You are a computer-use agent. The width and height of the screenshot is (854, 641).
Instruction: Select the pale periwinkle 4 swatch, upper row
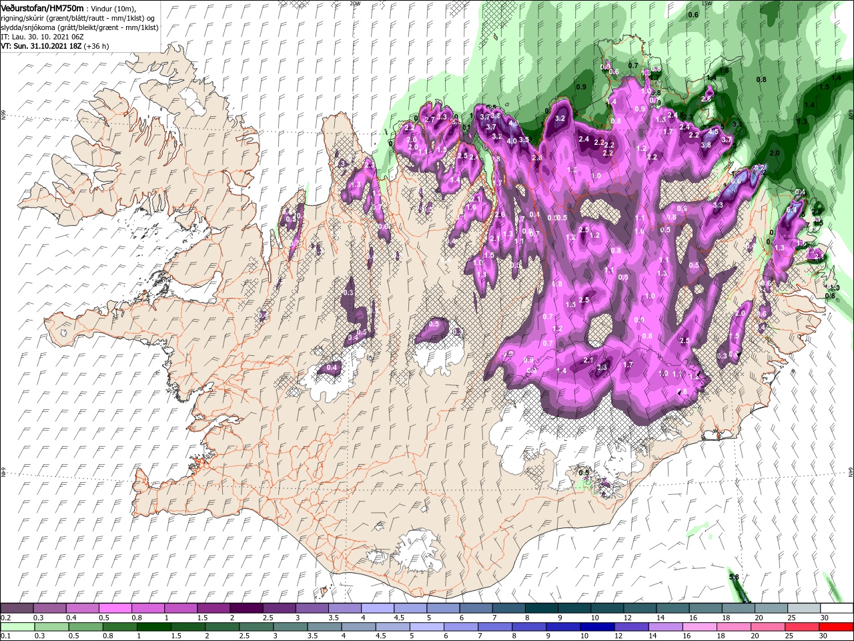378,608
